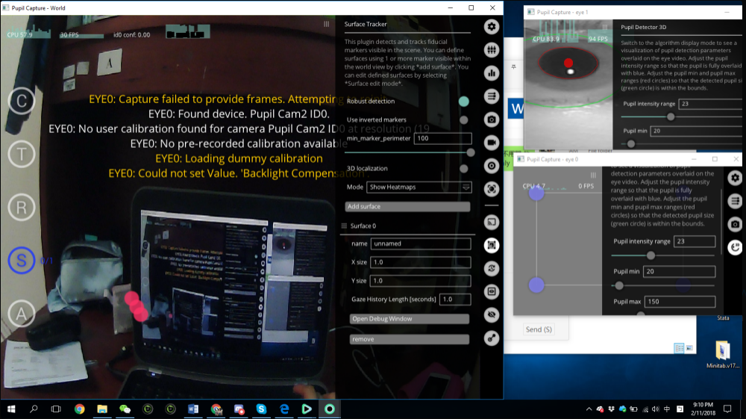Open Windows Start menu
The image size is (746, 419).
(11, 409)
